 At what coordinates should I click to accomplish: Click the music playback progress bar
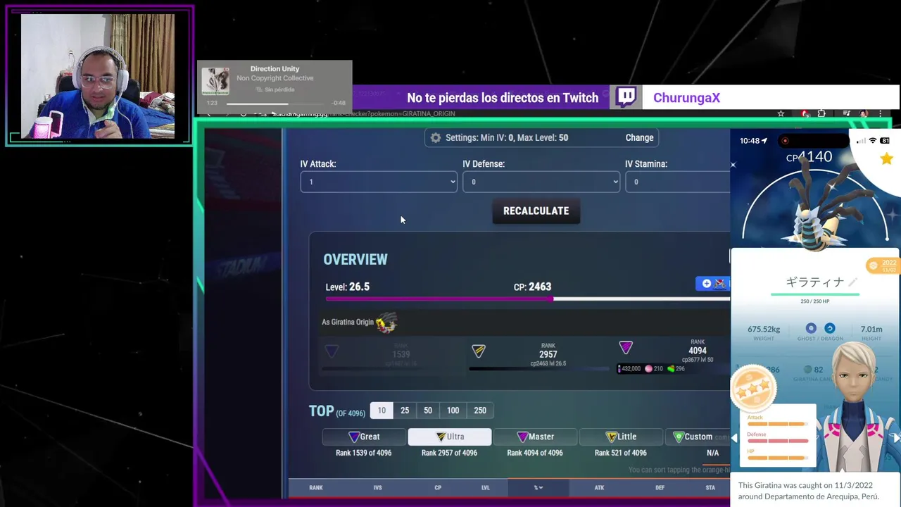(x=275, y=104)
